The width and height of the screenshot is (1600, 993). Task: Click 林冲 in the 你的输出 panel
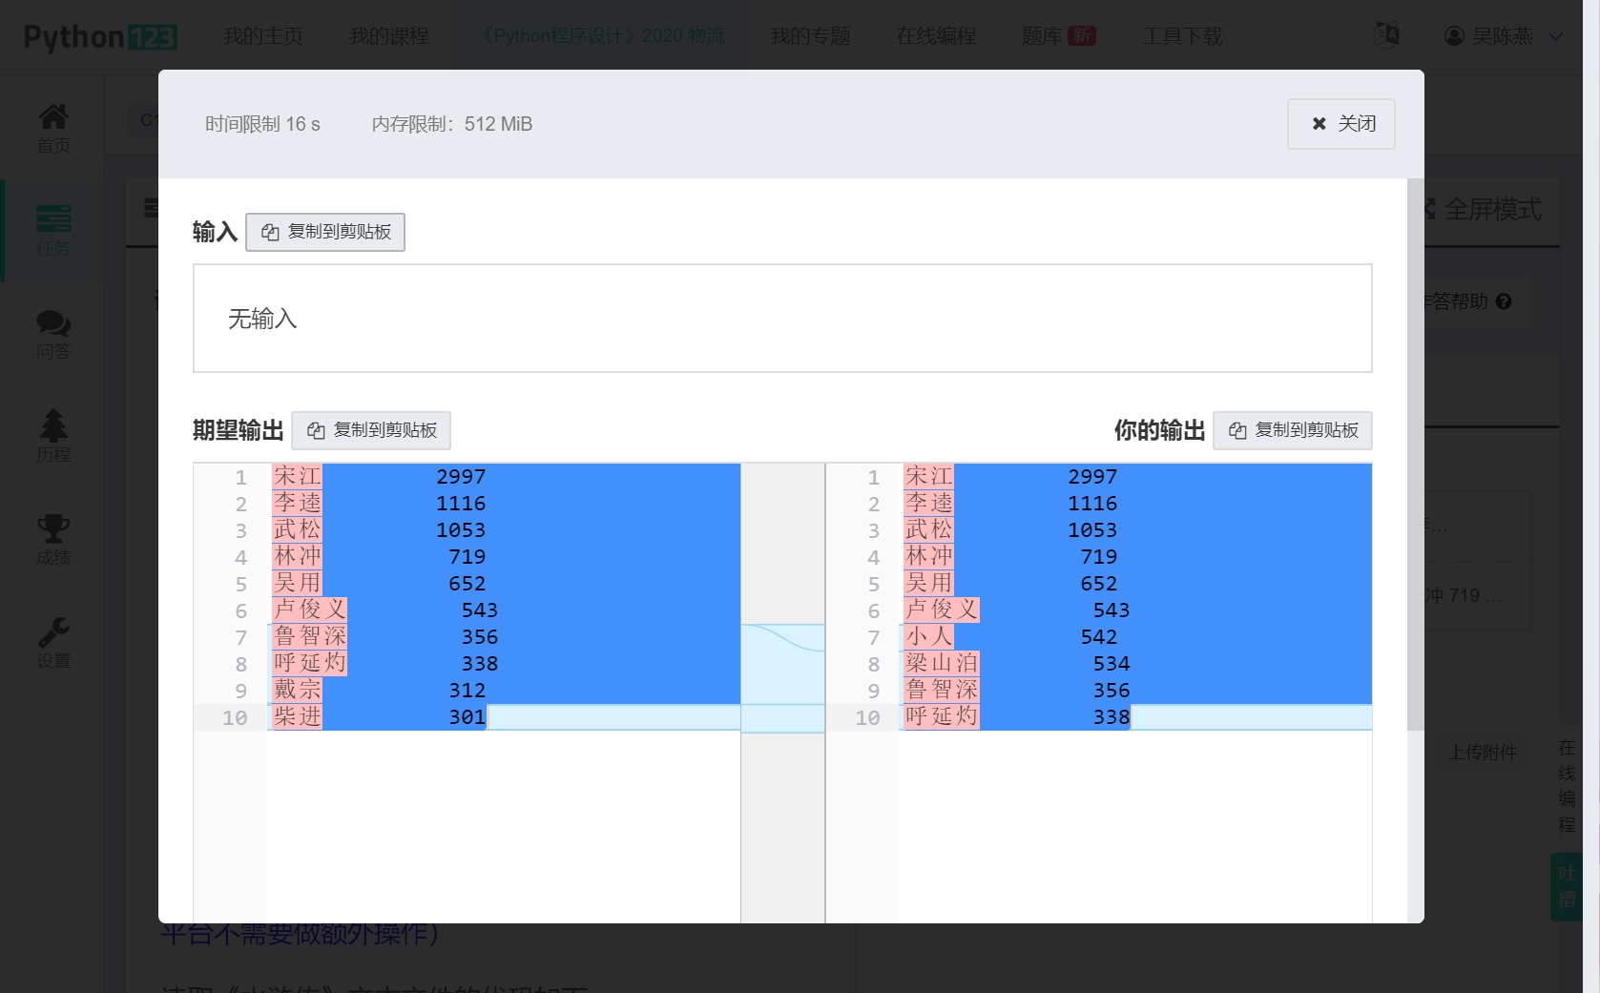click(928, 556)
